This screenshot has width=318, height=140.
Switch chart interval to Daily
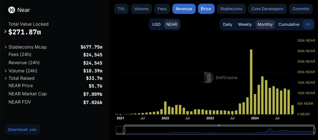click(228, 24)
